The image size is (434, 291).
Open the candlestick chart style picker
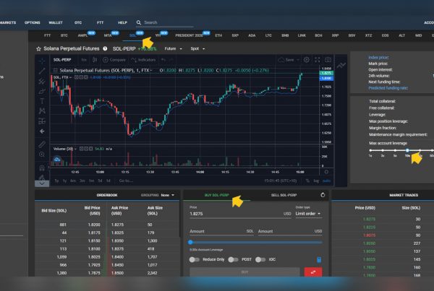[95, 60]
